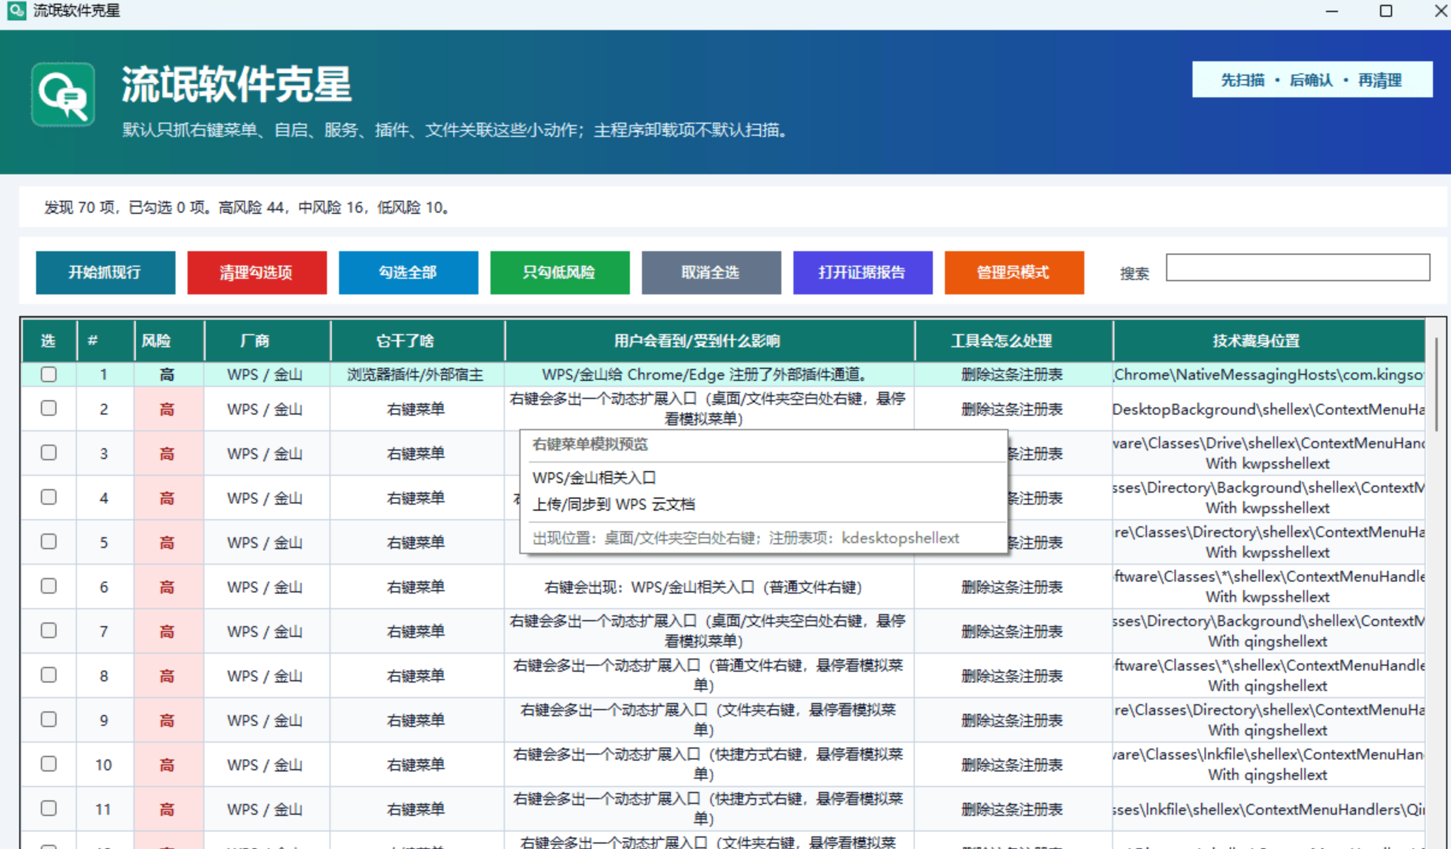Deselect everything with 取消全选
The image size is (1451, 849).
tap(711, 272)
